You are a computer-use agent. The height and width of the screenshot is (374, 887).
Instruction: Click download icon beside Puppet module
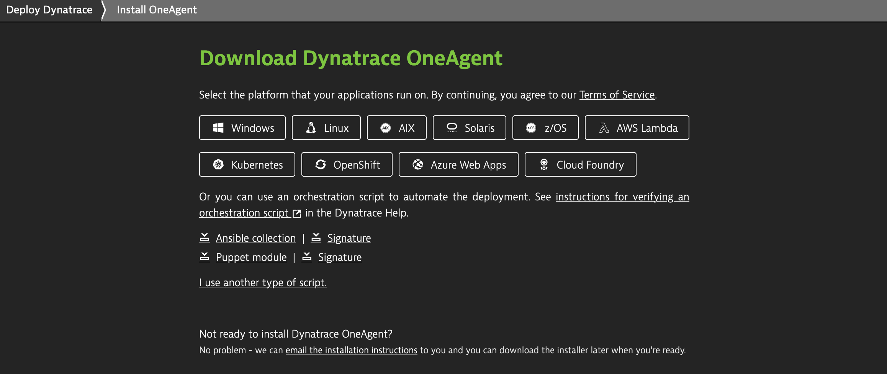[x=205, y=257]
